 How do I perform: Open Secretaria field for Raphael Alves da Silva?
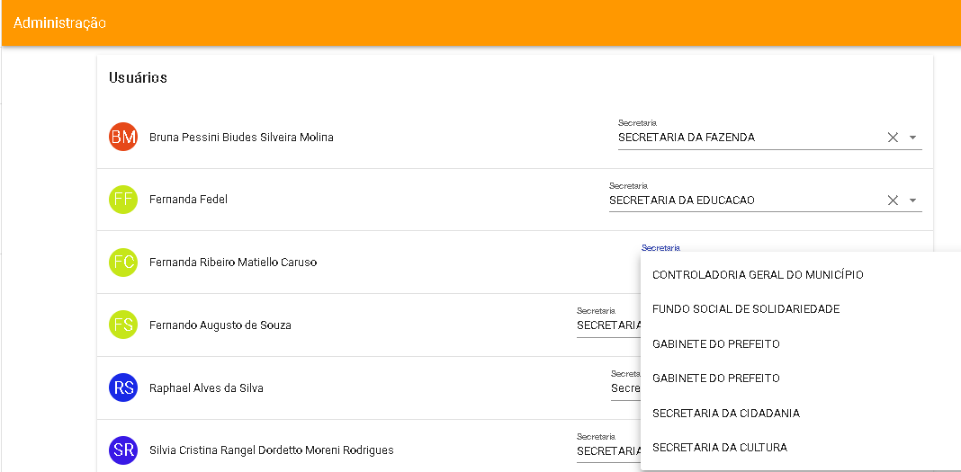625,385
